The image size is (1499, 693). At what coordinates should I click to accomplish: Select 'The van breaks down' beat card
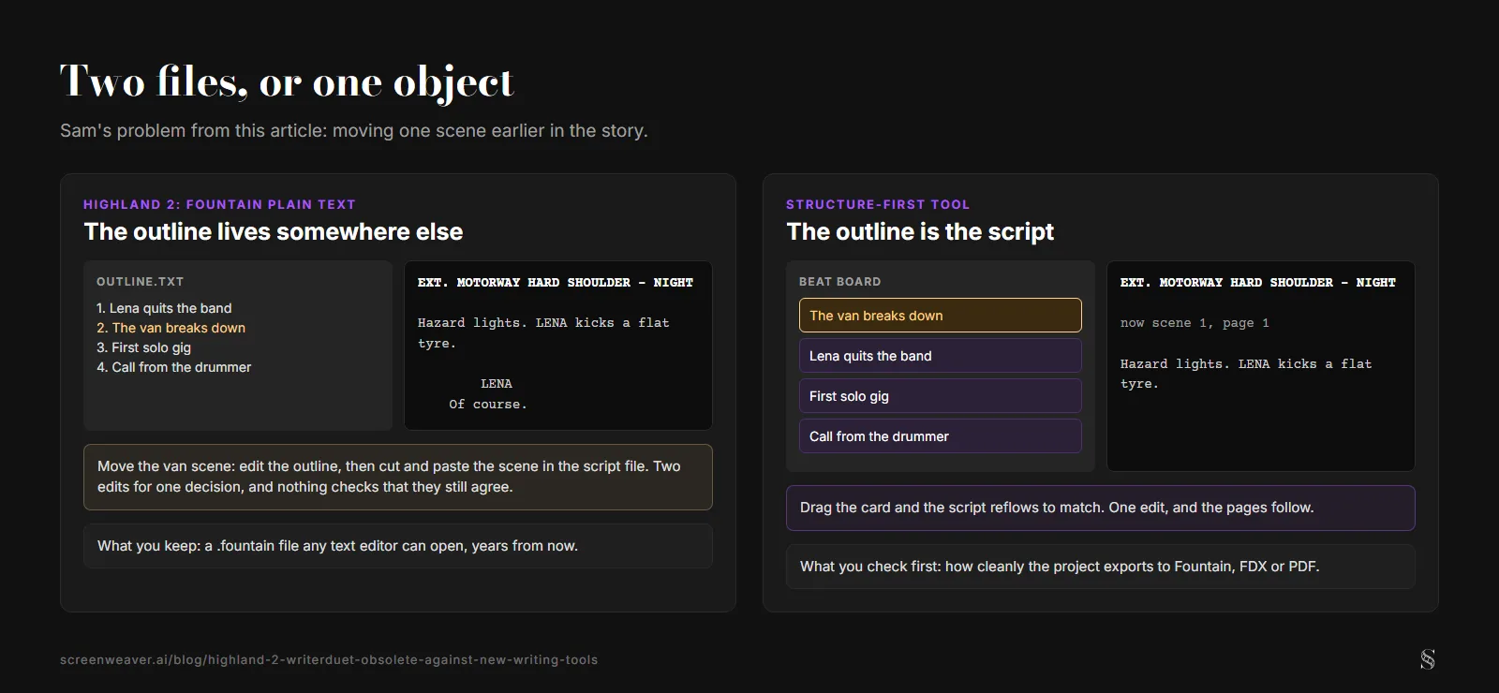pos(940,316)
